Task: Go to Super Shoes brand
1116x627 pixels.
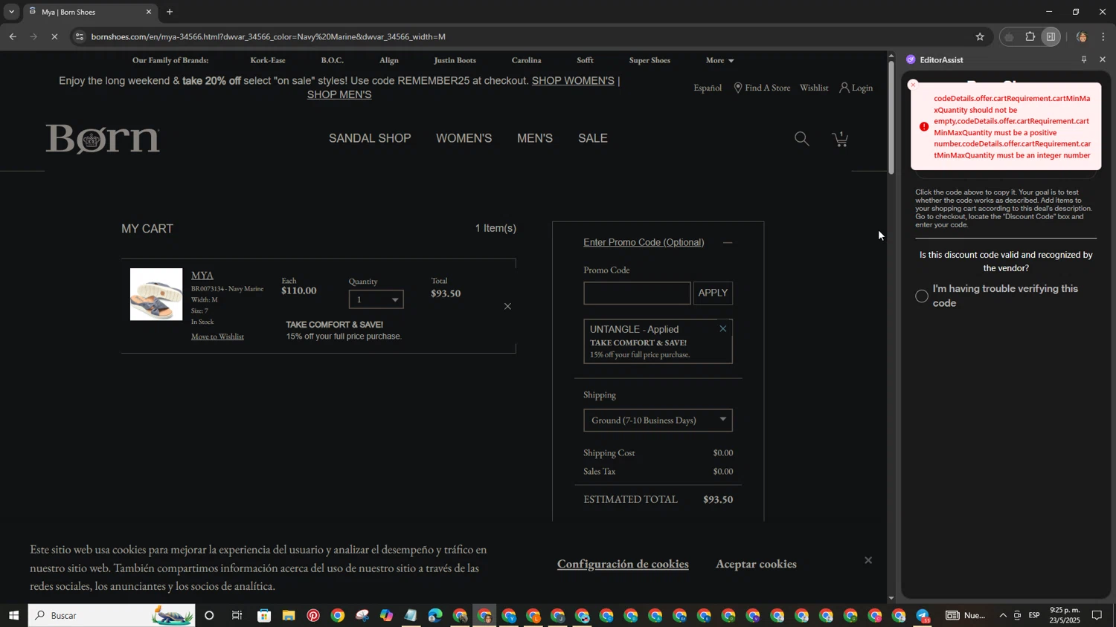Action: [650, 60]
